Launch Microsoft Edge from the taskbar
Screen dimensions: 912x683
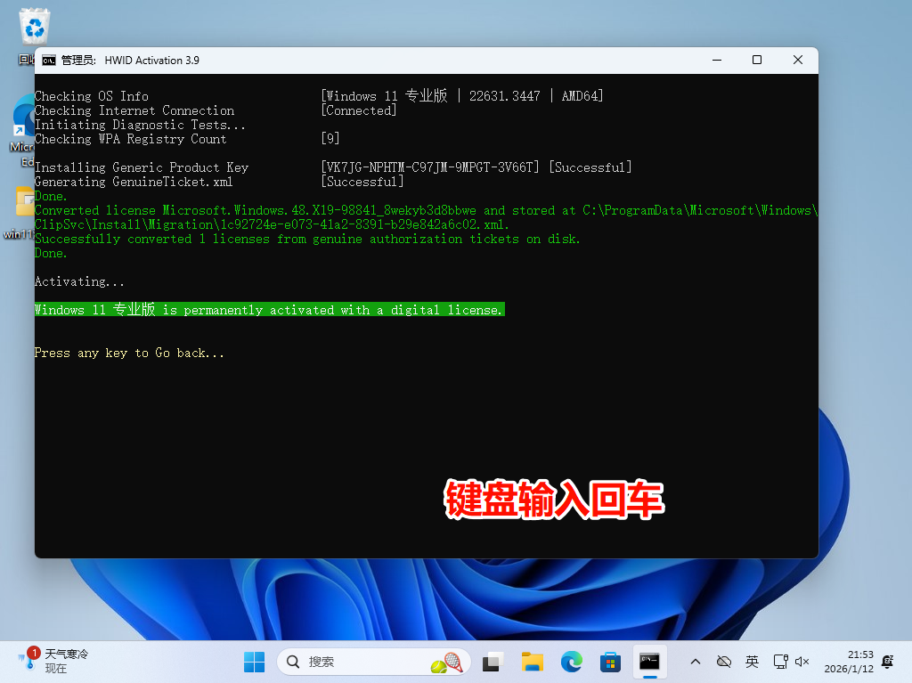[x=571, y=662]
